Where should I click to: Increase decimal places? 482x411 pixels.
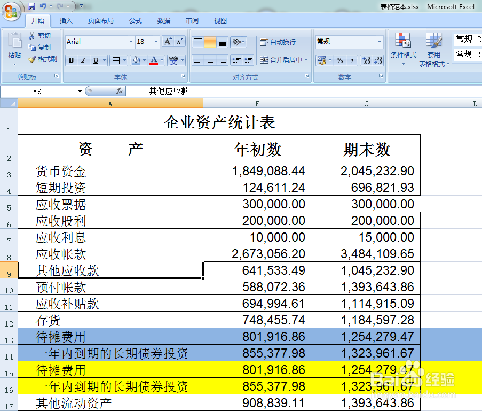pyautogui.click(x=366, y=60)
